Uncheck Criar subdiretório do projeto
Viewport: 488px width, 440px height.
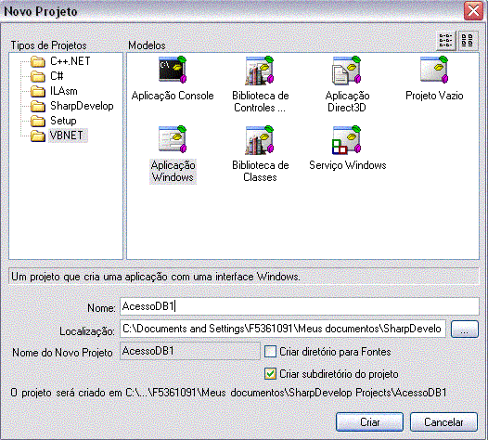270,374
